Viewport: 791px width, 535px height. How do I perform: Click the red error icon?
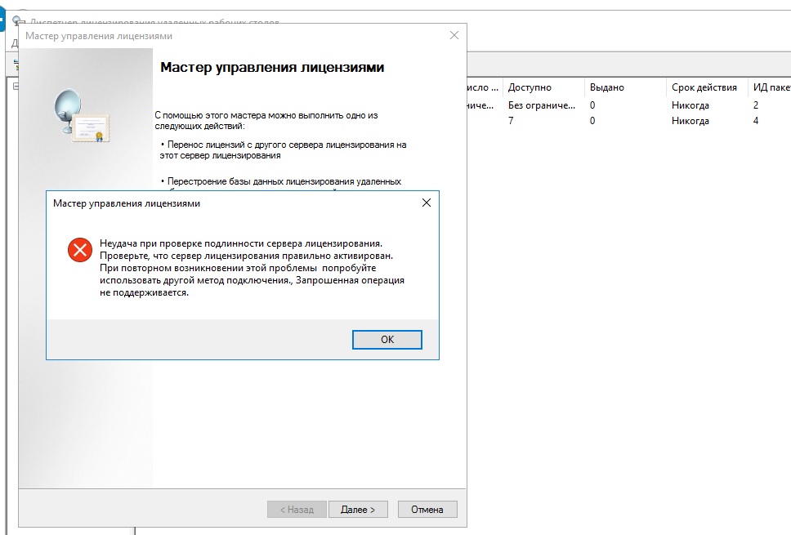click(x=80, y=250)
